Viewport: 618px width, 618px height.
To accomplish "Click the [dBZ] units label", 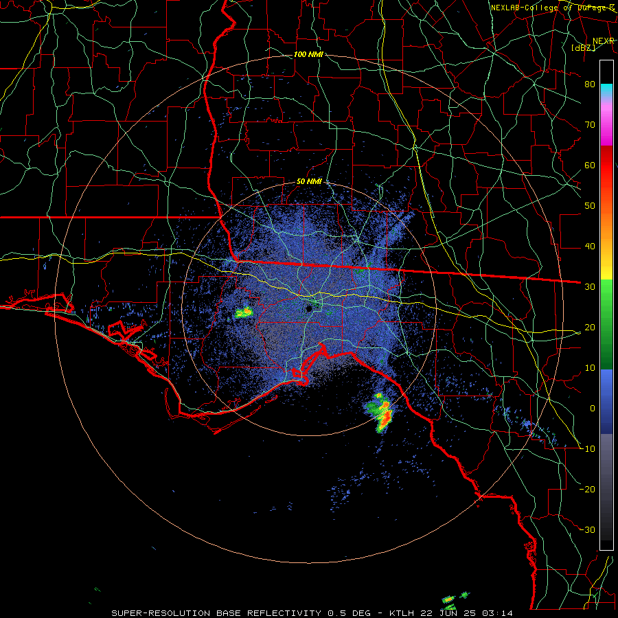I will point(584,48).
